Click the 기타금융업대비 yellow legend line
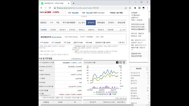Image resolution: width=189 pixels, height=106 pixels. point(94,94)
